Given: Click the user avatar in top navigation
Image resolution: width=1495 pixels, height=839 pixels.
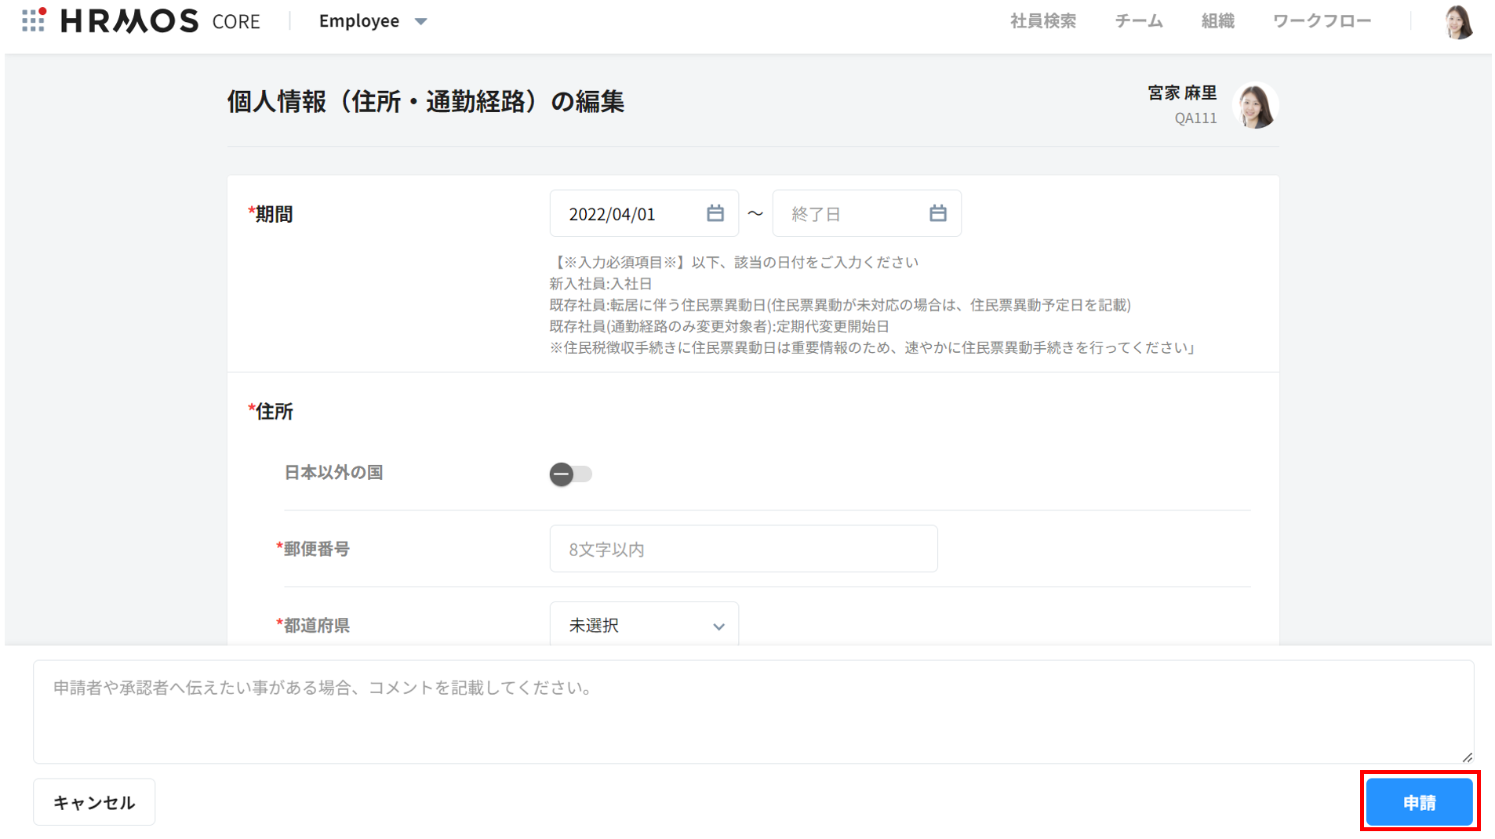Looking at the screenshot, I should pos(1458,22).
